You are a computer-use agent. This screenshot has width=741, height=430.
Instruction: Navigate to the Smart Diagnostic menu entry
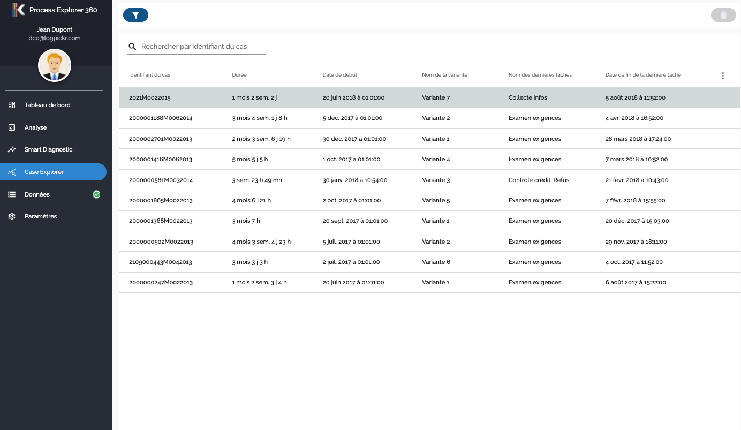click(x=49, y=149)
